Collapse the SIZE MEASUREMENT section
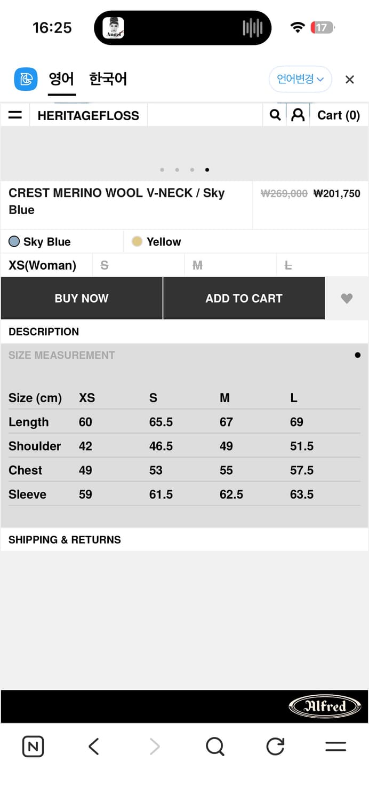This screenshot has width=369, height=801. (x=62, y=355)
